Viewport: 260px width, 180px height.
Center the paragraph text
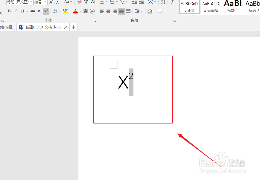(x=108, y=11)
